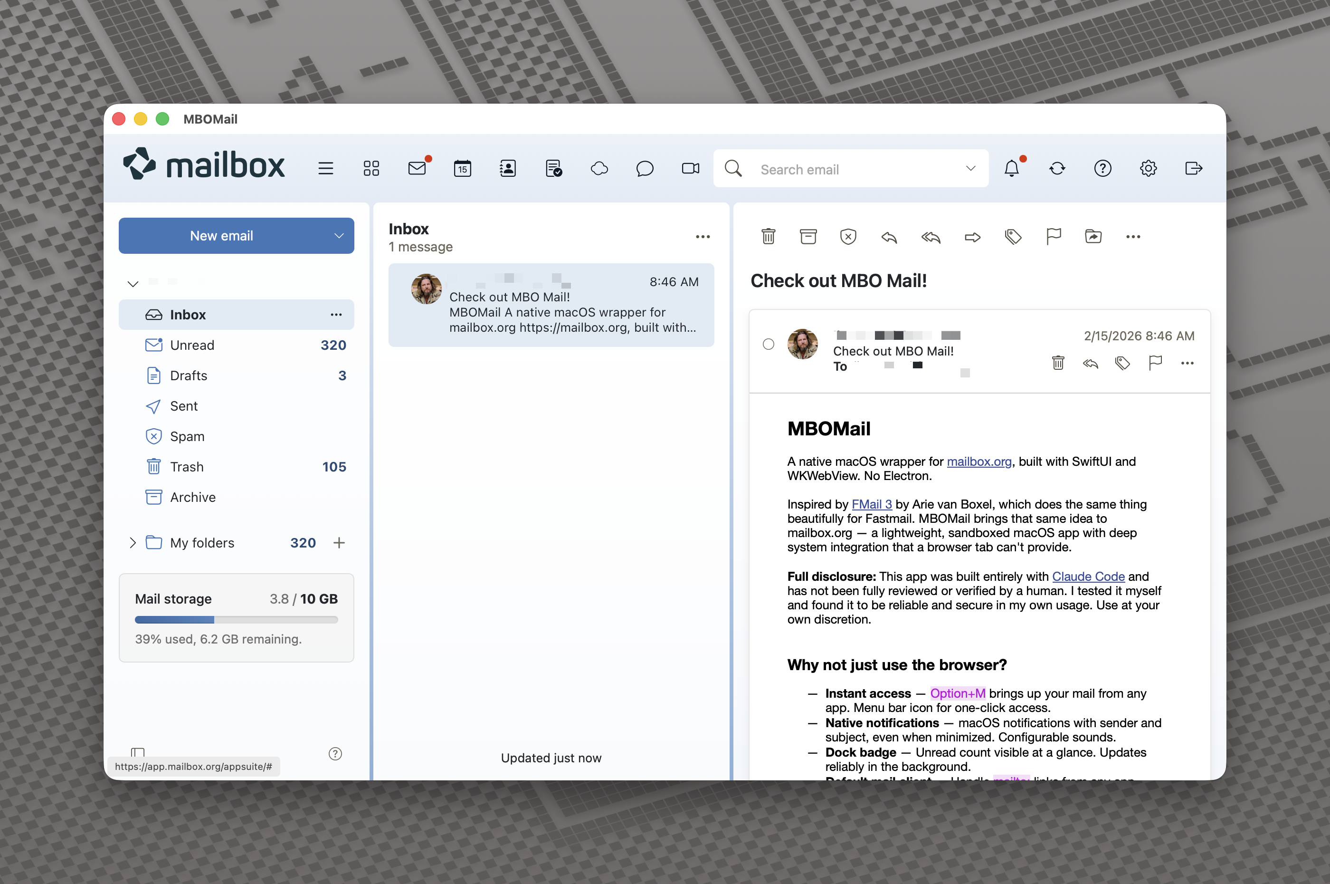Open the Claude Code link in the email

pos(1088,576)
